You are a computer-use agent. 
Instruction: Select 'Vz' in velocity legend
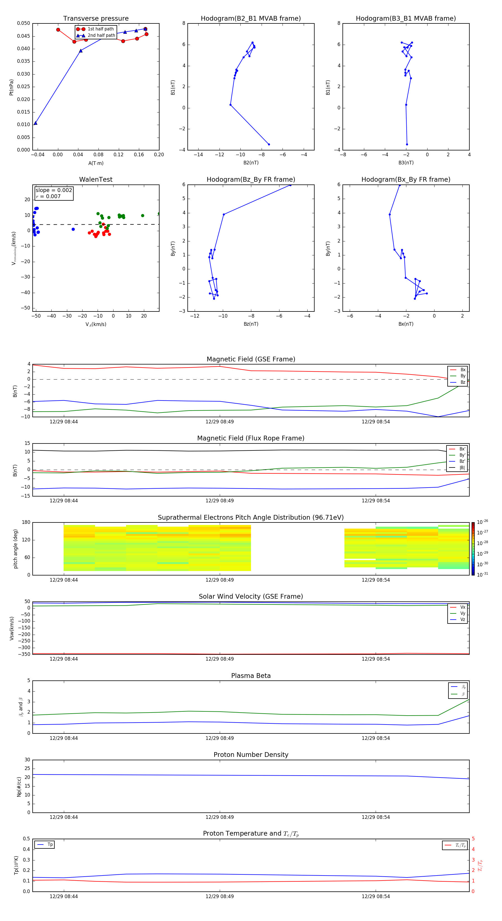458,620
